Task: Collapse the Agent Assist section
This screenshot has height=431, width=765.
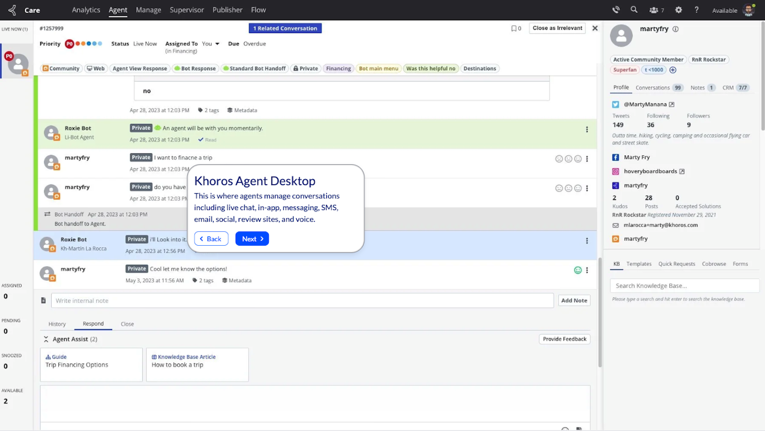Action: tap(45, 339)
